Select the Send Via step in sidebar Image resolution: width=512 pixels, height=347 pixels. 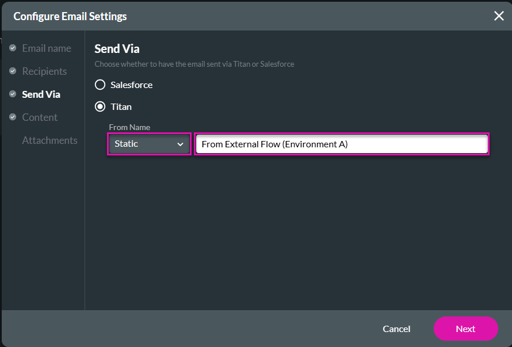(x=41, y=94)
